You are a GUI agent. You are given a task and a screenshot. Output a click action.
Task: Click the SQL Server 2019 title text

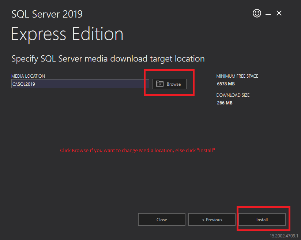tap(47, 14)
